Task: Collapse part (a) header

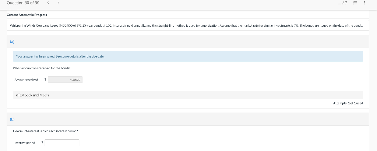Action: [188, 41]
